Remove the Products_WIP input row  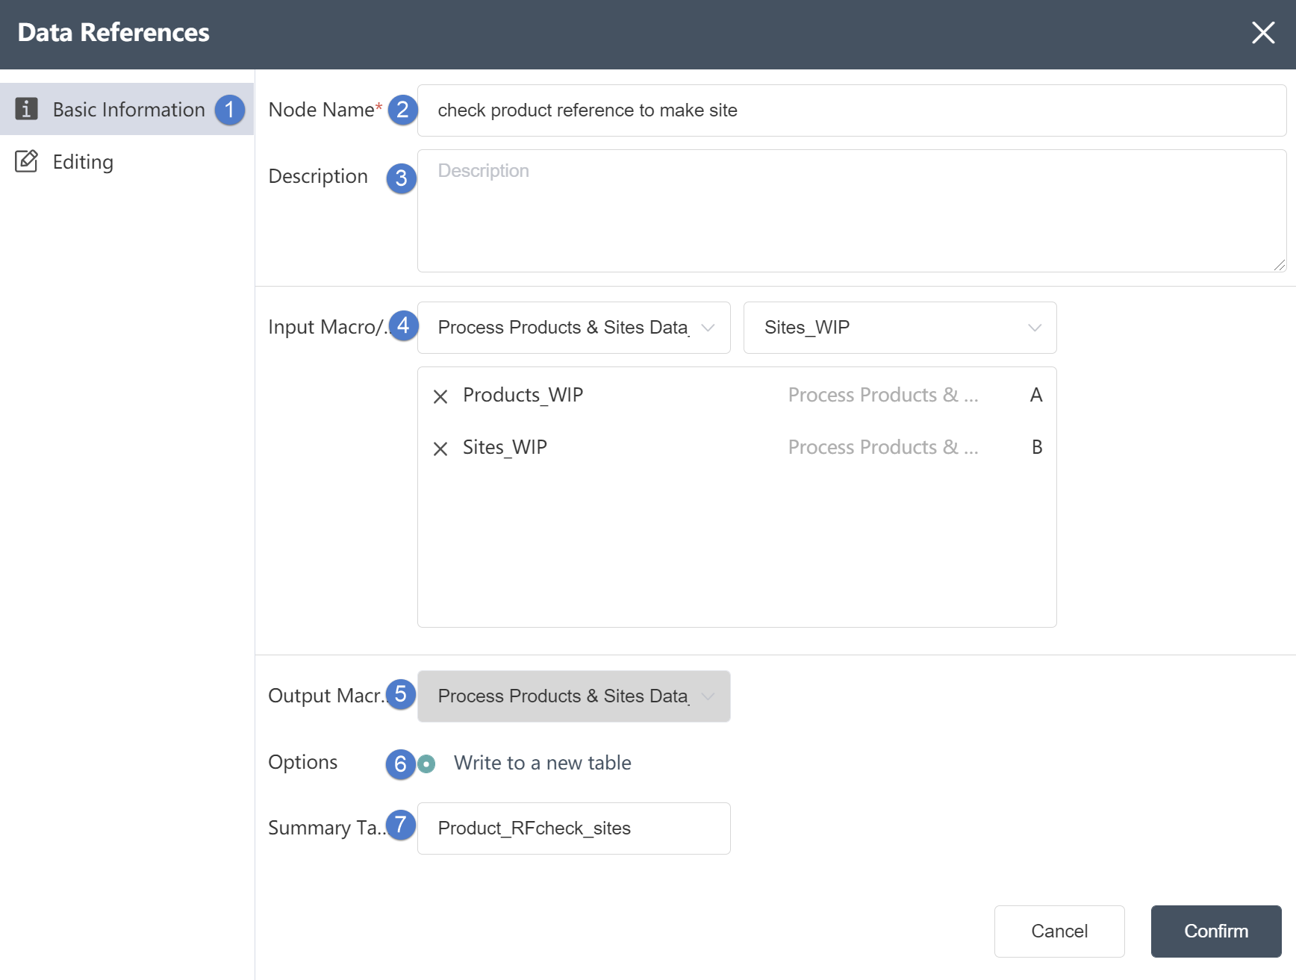coord(440,396)
